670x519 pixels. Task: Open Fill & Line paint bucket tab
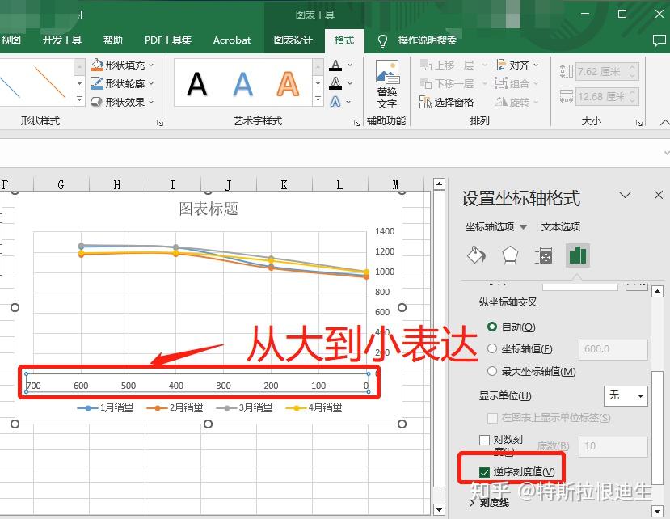(476, 255)
